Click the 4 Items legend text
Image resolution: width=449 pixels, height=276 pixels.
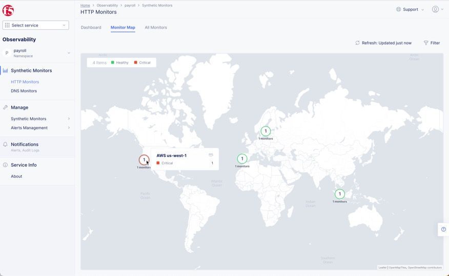(x=99, y=62)
